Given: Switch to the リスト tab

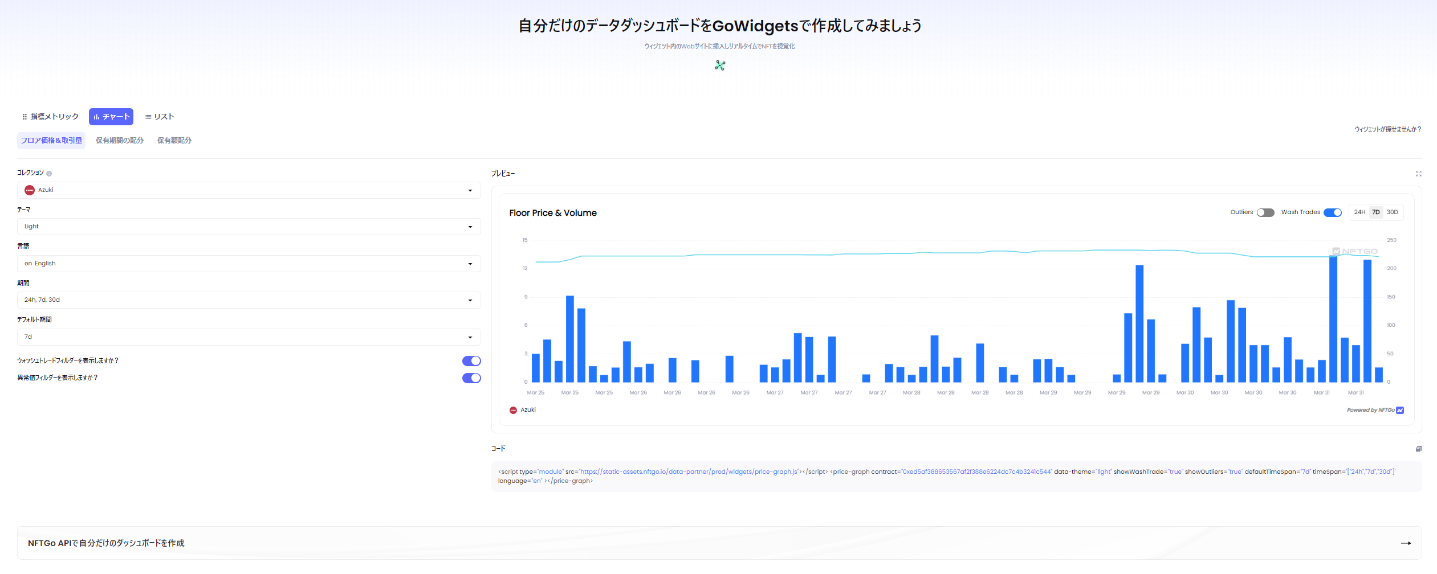Looking at the screenshot, I should click(x=159, y=117).
